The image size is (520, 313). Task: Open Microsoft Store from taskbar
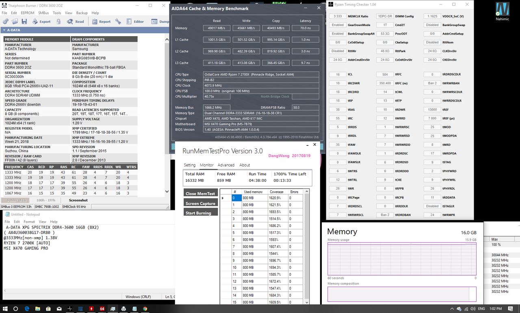click(48, 309)
